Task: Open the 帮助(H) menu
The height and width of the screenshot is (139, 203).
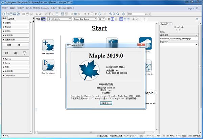Action: (x=71, y=8)
